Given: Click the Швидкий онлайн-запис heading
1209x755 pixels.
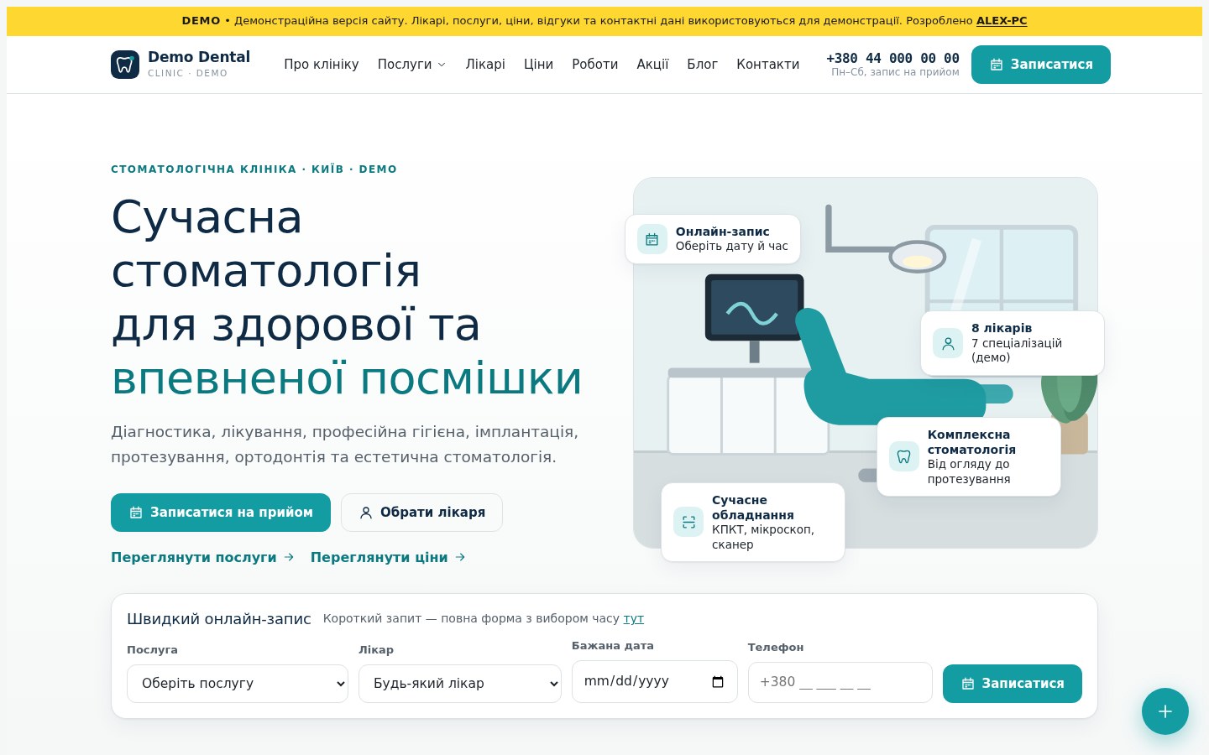Looking at the screenshot, I should 219,619.
